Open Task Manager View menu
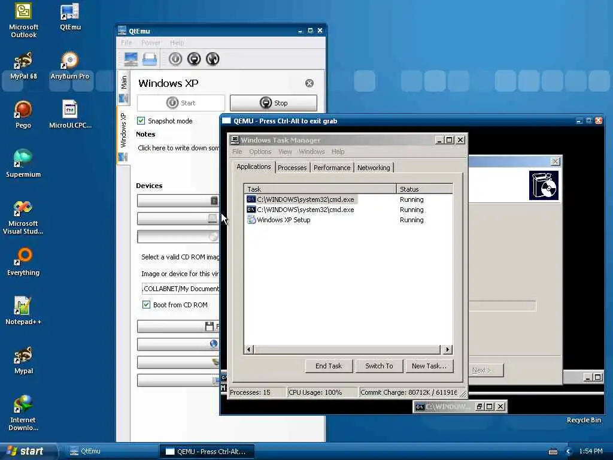The width and height of the screenshot is (613, 460). click(x=285, y=152)
